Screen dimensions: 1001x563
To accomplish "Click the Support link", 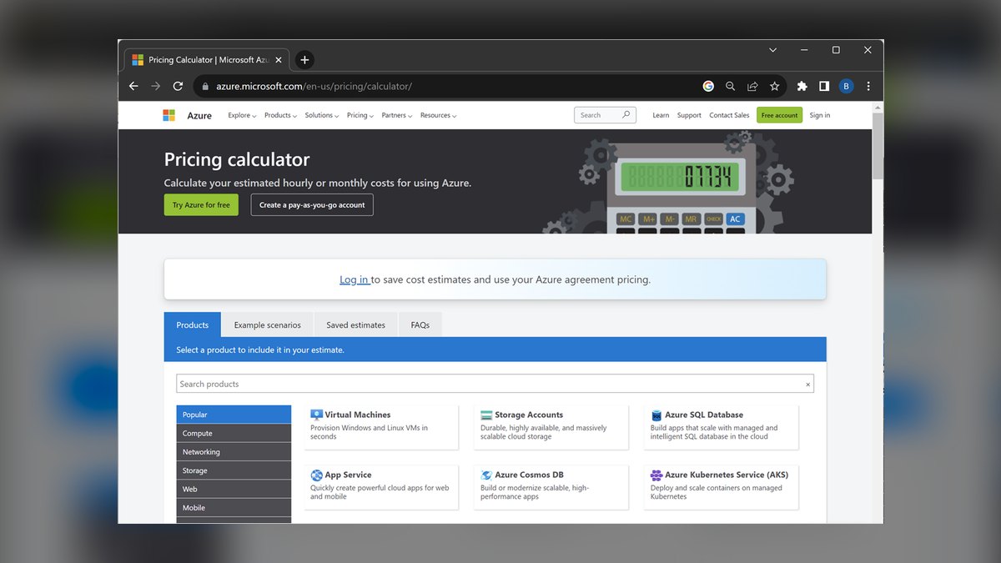I will point(689,115).
